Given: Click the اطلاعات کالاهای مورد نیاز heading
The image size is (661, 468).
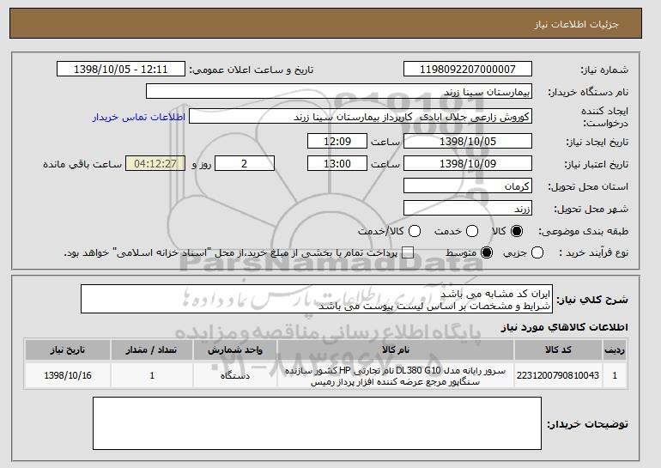Looking at the screenshot, I should (565, 327).
